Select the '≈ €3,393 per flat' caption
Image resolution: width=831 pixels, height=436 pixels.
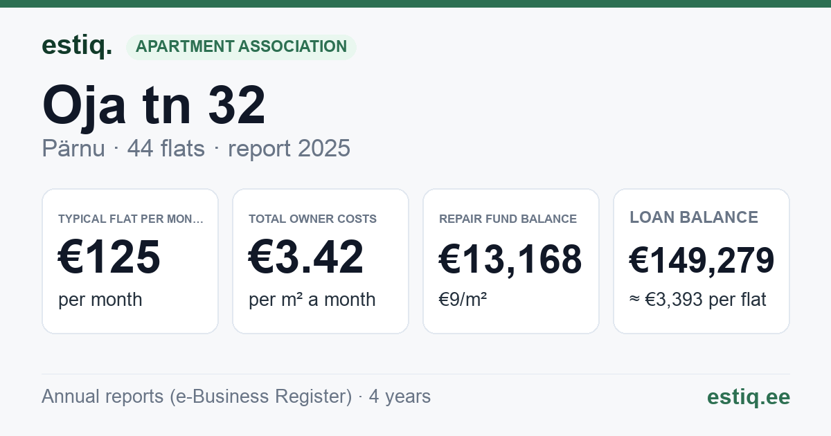click(x=698, y=300)
